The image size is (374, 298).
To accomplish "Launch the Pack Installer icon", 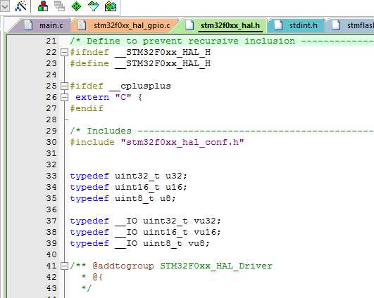I will point(111,6).
